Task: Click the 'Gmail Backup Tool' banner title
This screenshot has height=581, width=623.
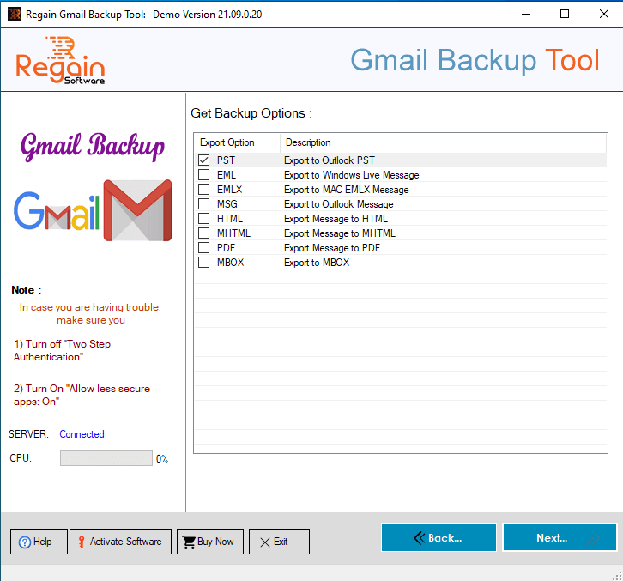Action: tap(475, 60)
